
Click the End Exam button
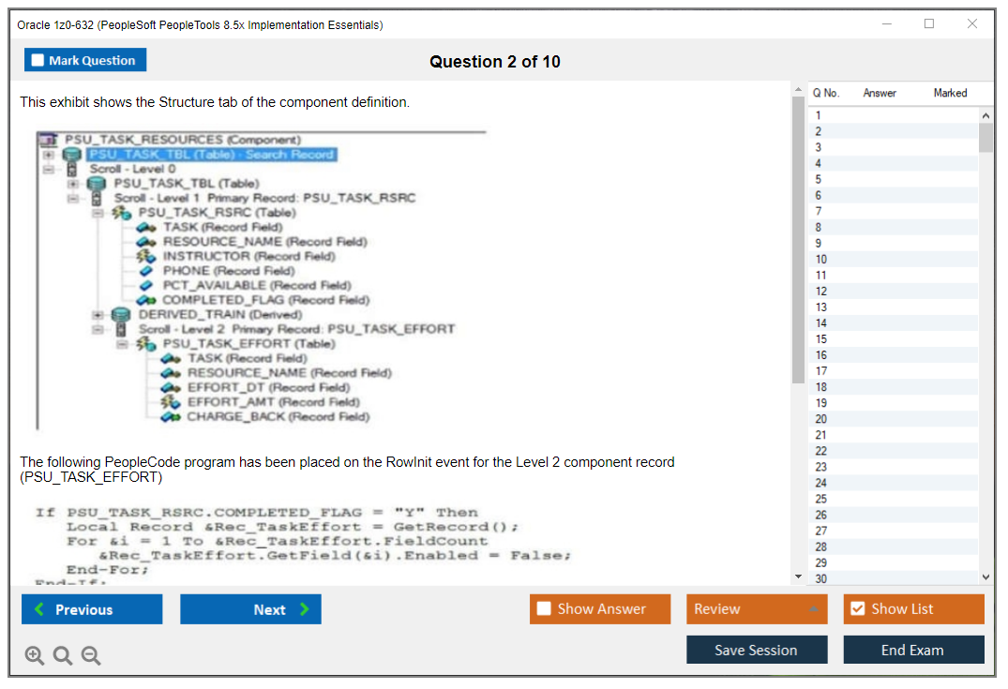click(913, 650)
